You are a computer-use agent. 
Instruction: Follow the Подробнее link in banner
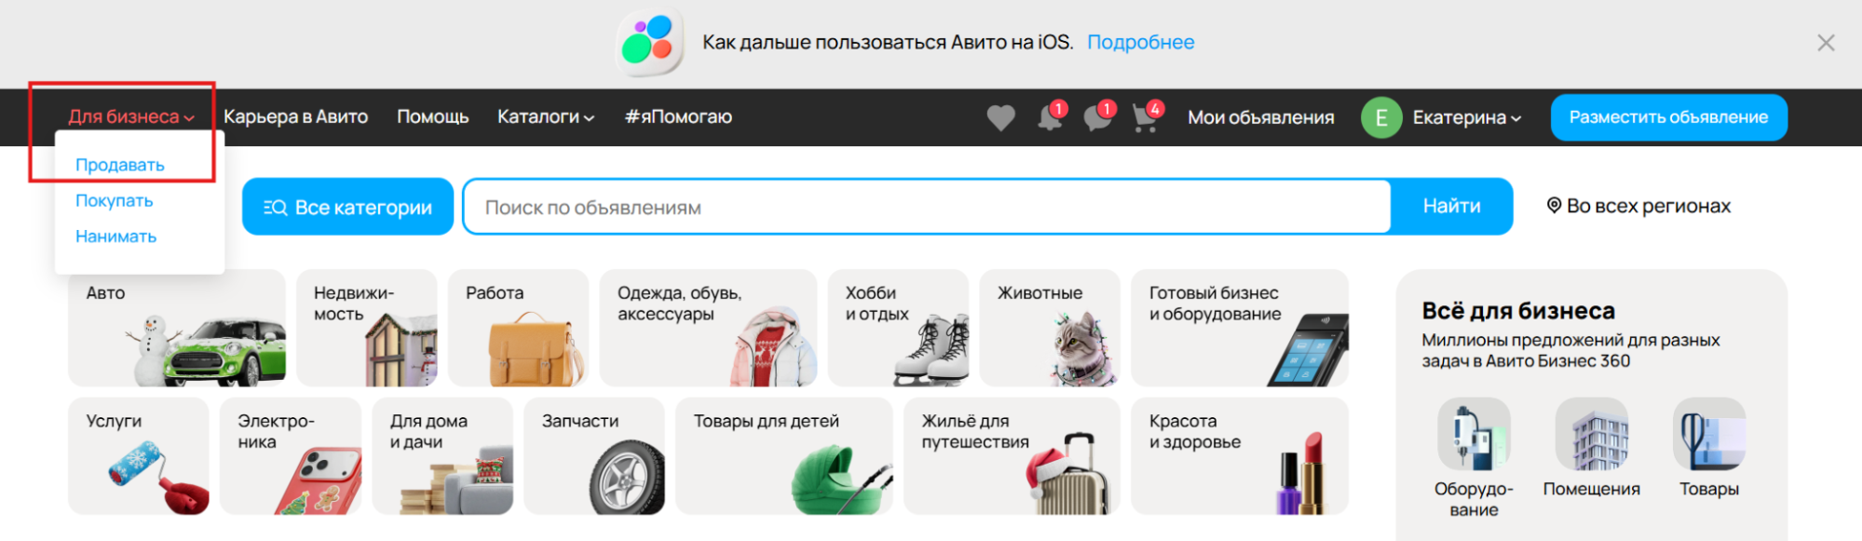[x=1141, y=42]
